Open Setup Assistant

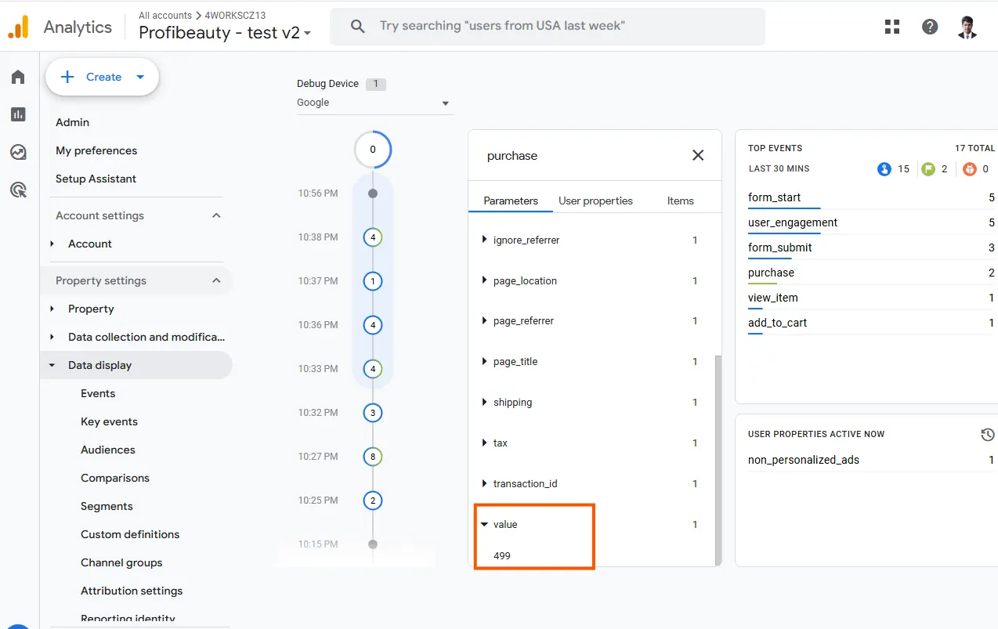[96, 179]
